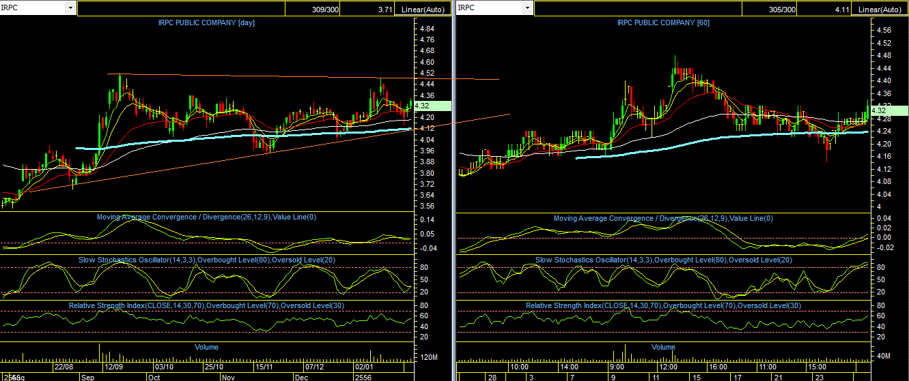Click the 4.11 value box in 60-minute chart header
The image size is (909, 381).
click(824, 10)
